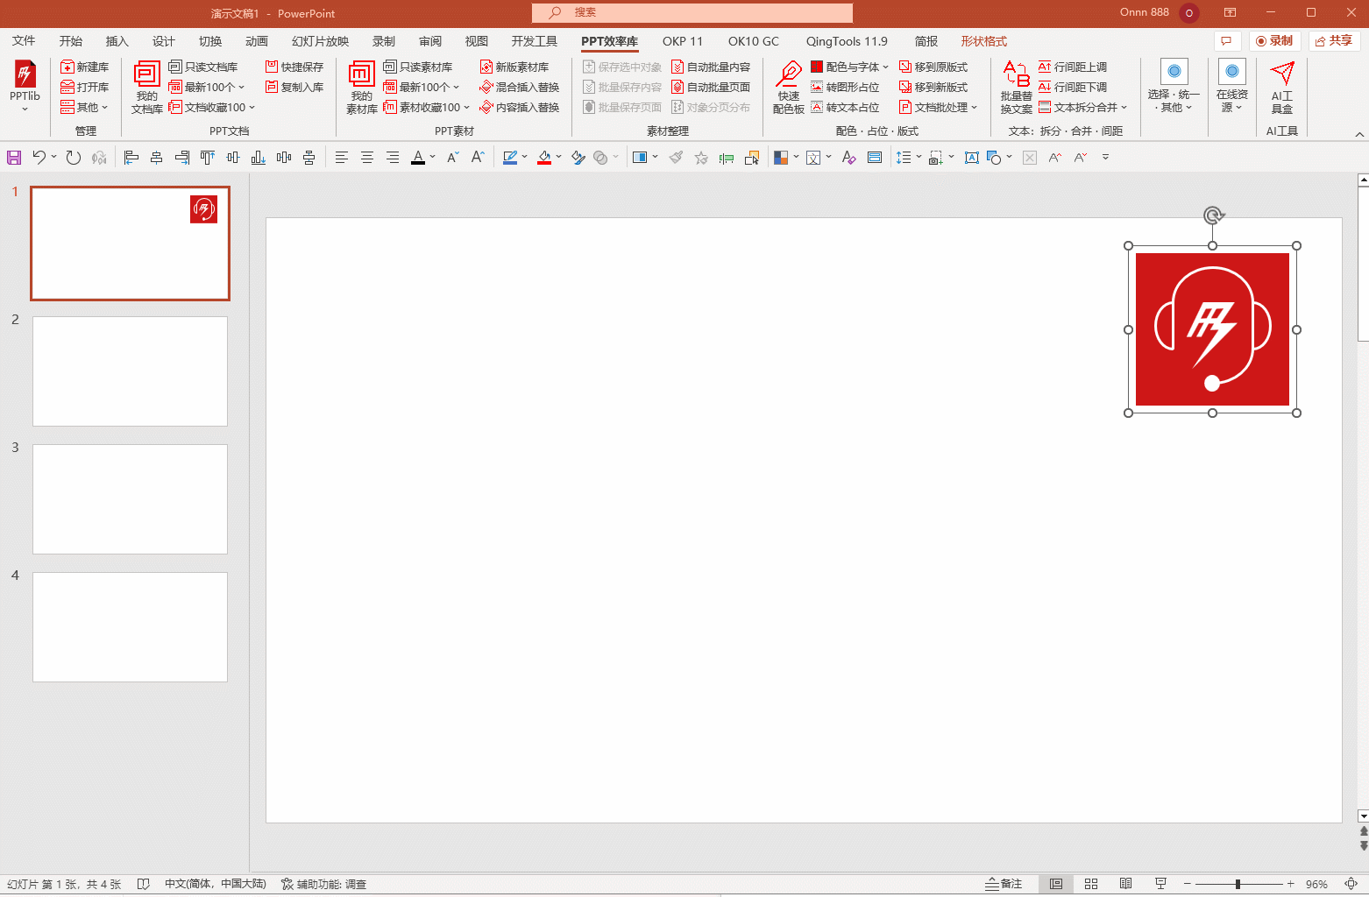Redo the last action
Viewport: 1369px width, 897px height.
point(74,158)
